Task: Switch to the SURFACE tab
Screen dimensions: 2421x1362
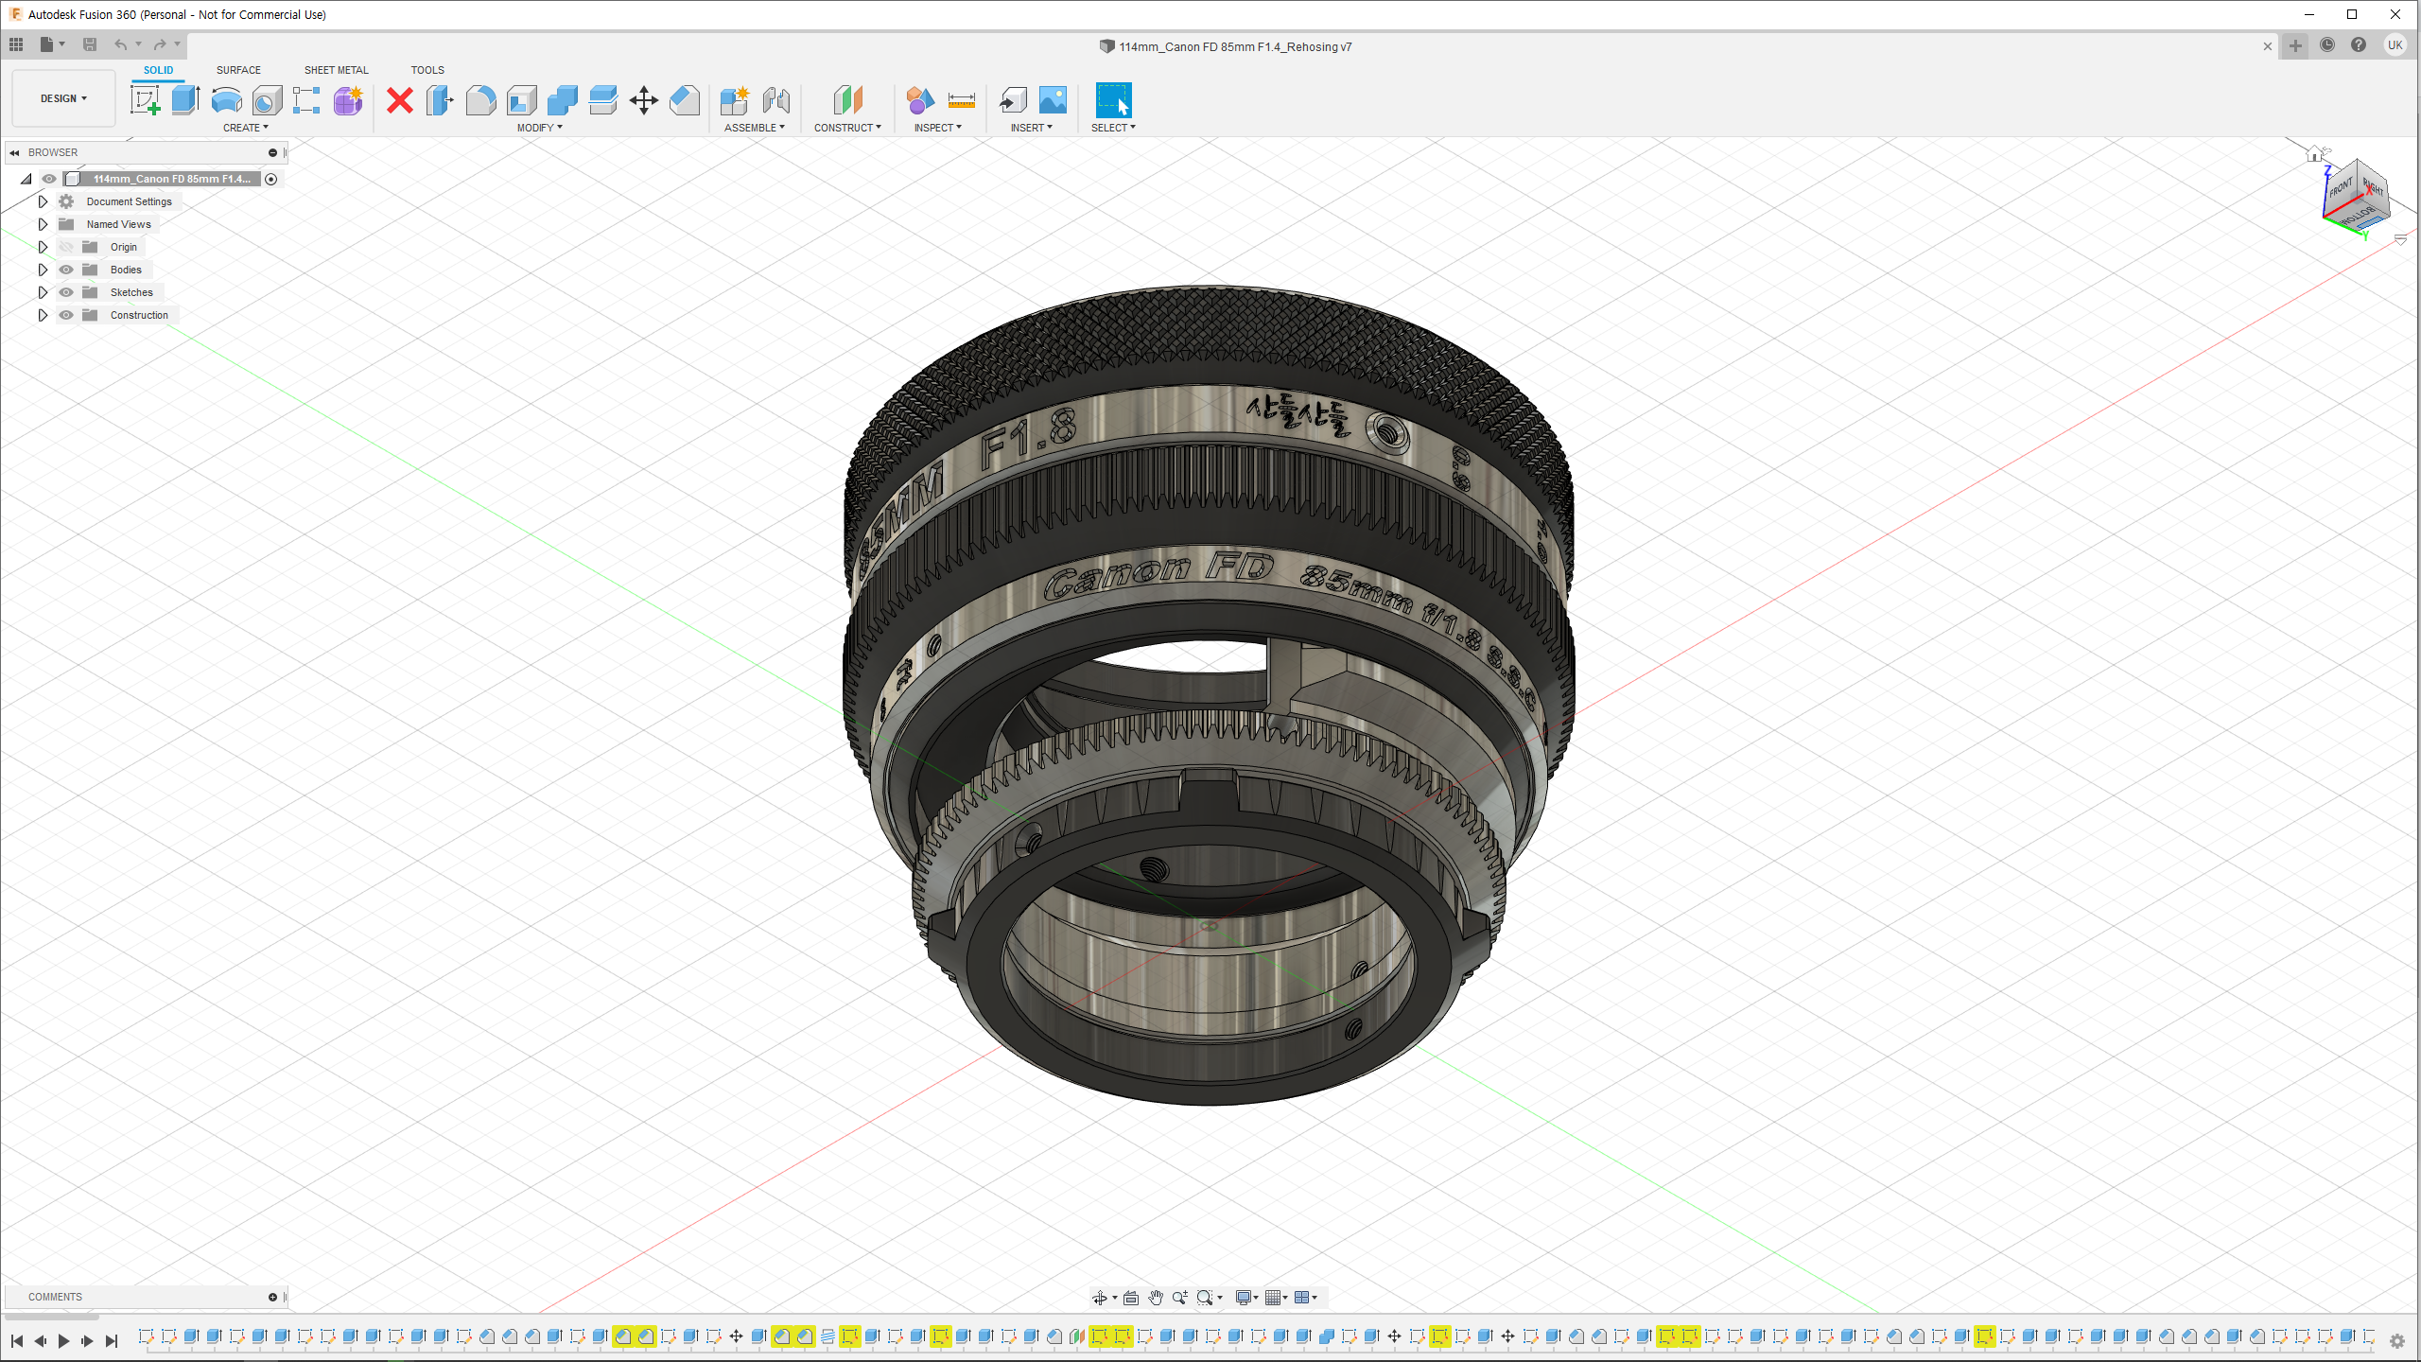Action: click(x=238, y=70)
